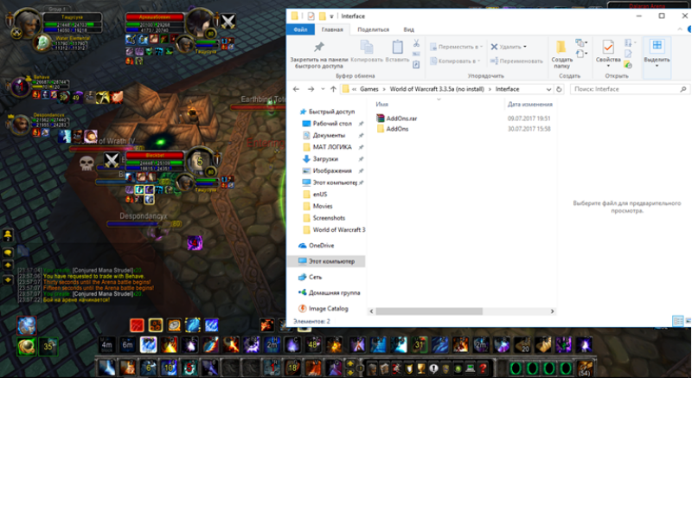Viewport: 692px width, 519px height.
Task: Open the Quick Access Toolbar customize arrow
Action: [332, 16]
